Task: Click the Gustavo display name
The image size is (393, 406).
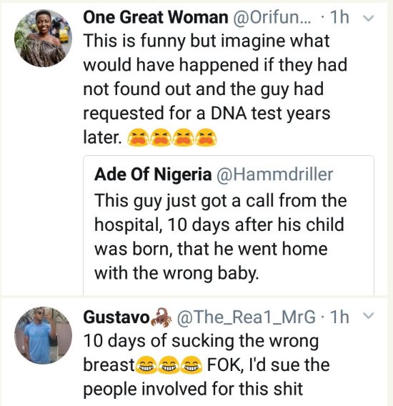Action: pos(116,317)
